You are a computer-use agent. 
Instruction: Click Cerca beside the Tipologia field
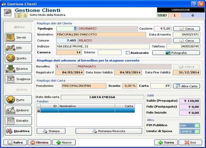[x=186, y=29]
